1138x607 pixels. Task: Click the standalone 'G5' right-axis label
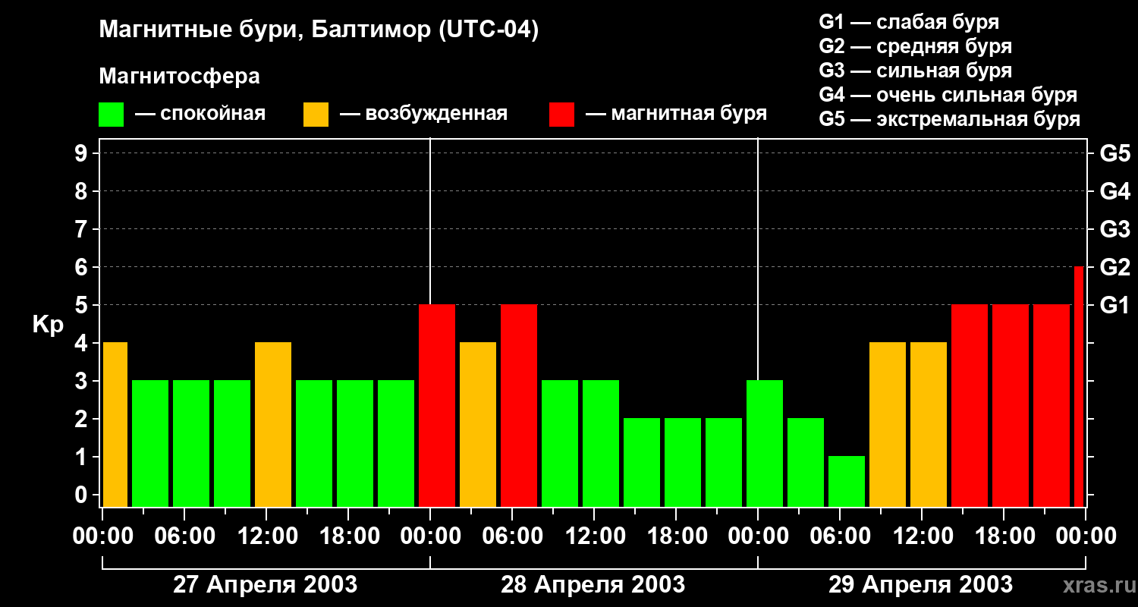click(1114, 153)
